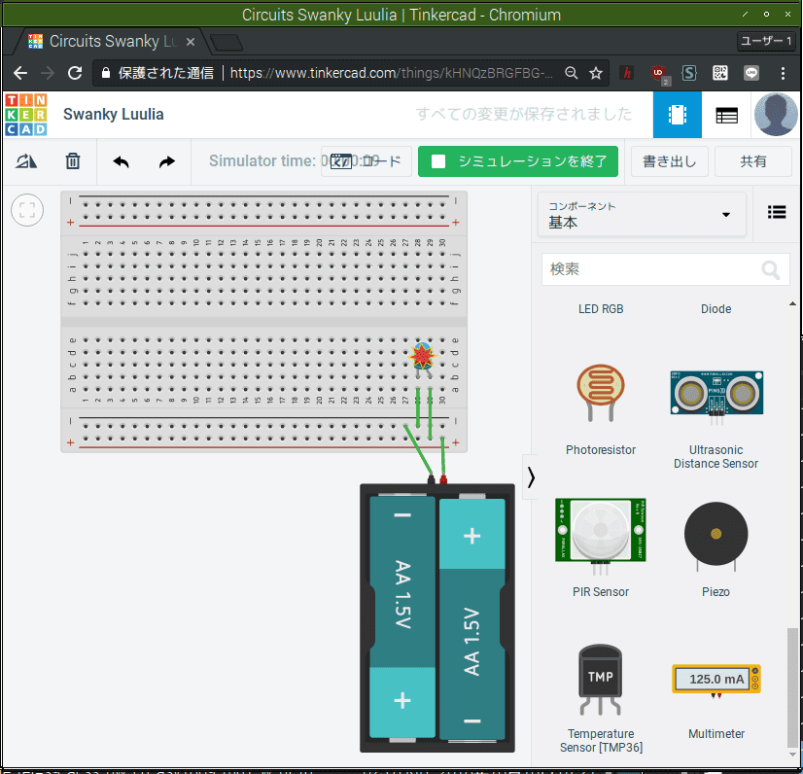Click the secure connection lock icon
This screenshot has width=803, height=774.
pos(106,73)
